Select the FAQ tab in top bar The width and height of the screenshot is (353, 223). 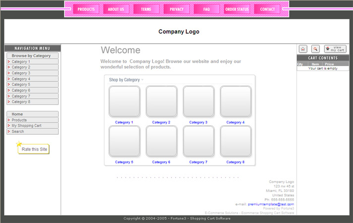pos(206,9)
